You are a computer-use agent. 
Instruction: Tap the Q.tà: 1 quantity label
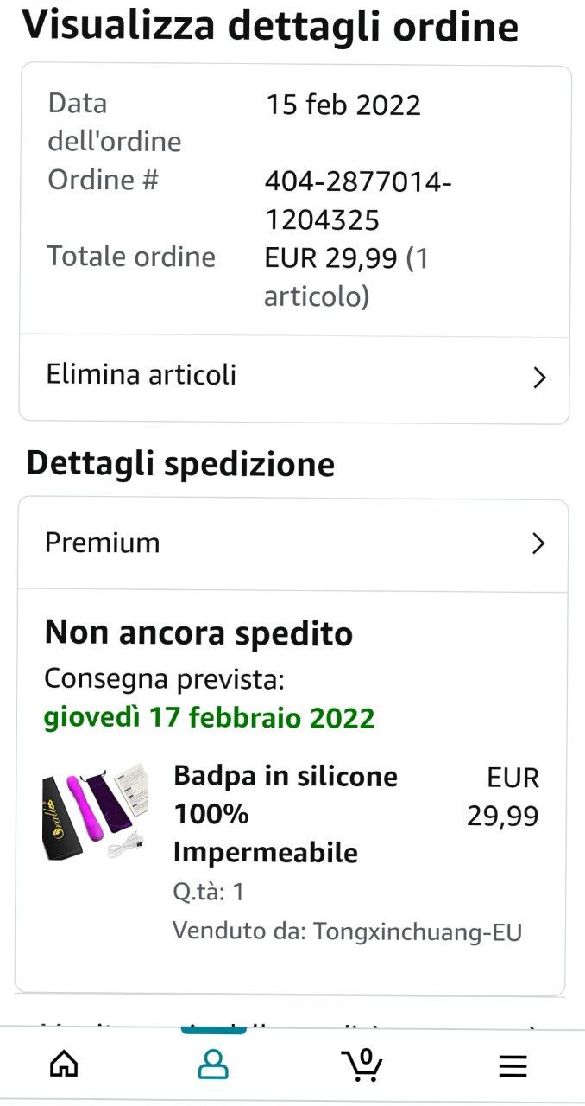208,892
